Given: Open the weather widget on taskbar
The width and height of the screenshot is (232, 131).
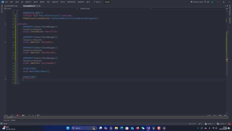Looking at the screenshot, I should tap(9, 128).
